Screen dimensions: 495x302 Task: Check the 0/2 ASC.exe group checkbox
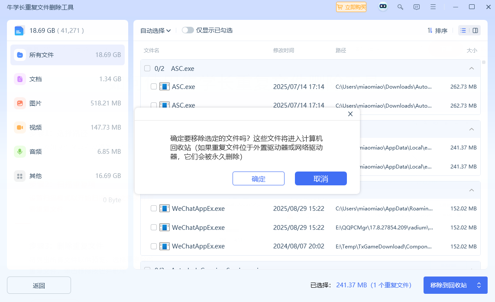[147, 68]
